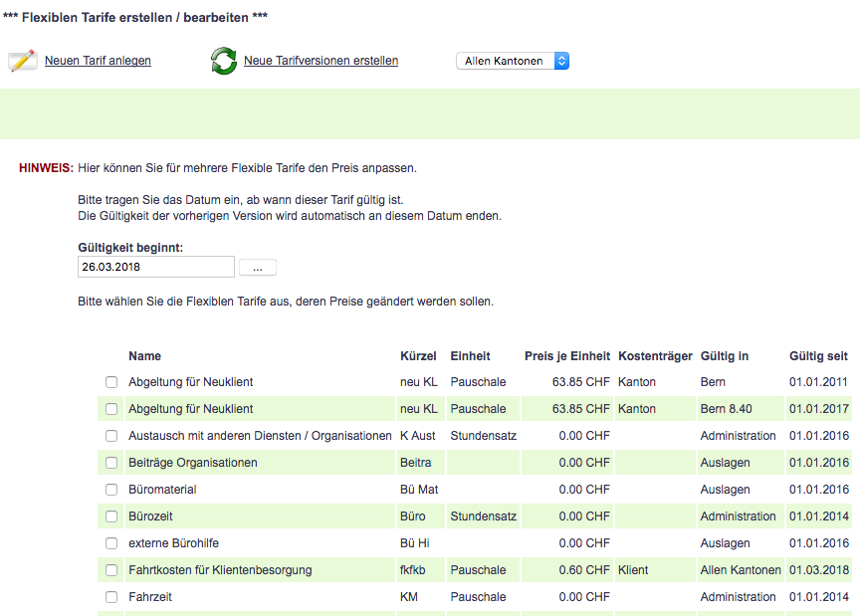The height and width of the screenshot is (616, 860).
Task: Select the 'Fahrzeit' checkbox
Action: [111, 597]
